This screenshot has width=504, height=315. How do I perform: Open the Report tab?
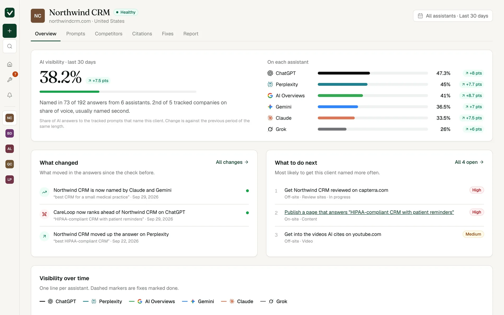[x=191, y=34]
